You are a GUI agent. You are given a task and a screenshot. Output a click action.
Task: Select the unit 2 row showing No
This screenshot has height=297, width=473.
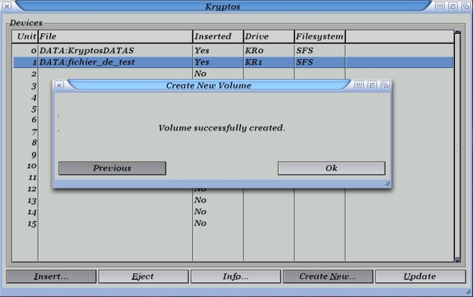click(233, 74)
